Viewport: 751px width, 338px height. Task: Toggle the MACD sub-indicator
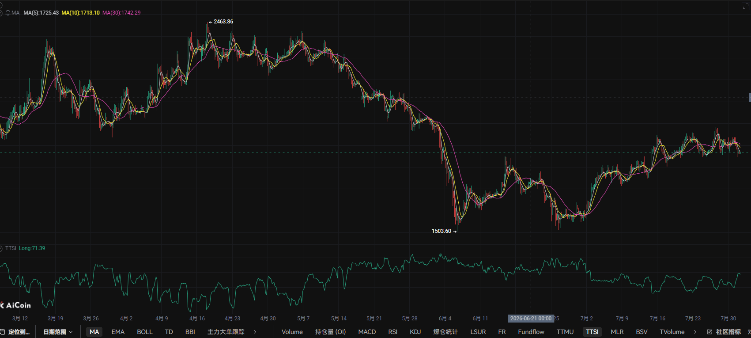367,332
